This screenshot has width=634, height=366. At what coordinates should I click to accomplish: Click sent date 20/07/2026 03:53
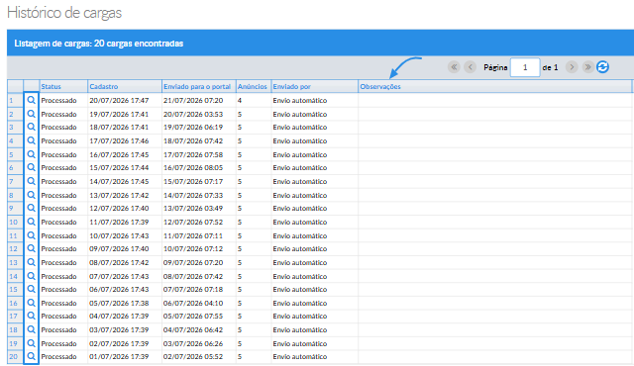pos(193,114)
